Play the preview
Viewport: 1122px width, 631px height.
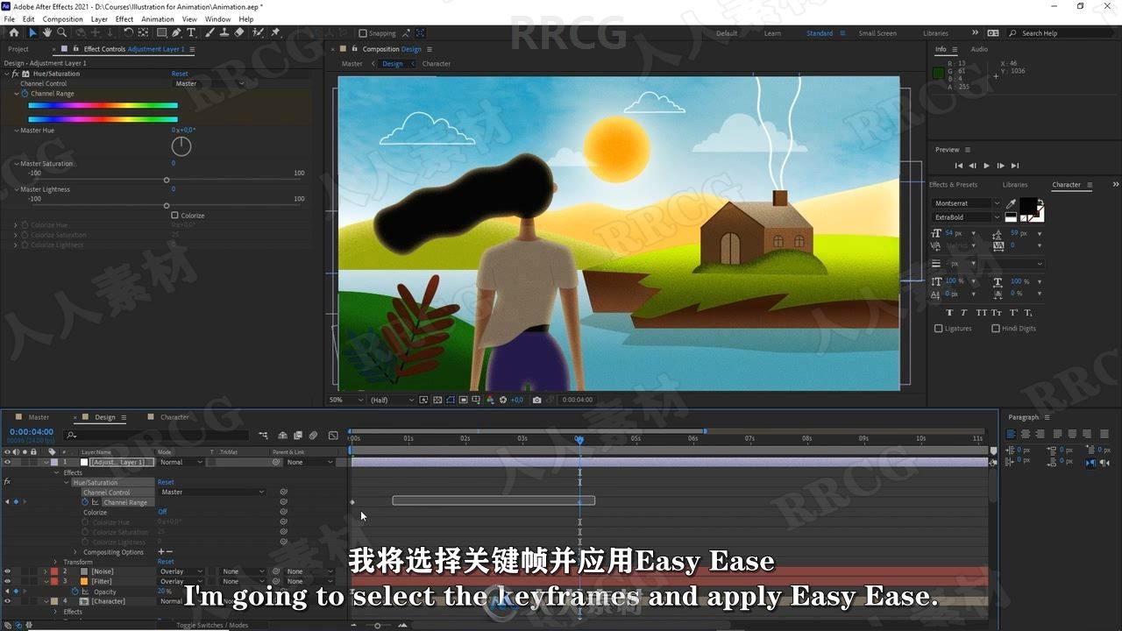coord(986,166)
